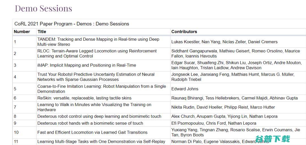Select Dexterous robot hands with biomimetic touch
The image size is (306, 145).
click(90, 123)
